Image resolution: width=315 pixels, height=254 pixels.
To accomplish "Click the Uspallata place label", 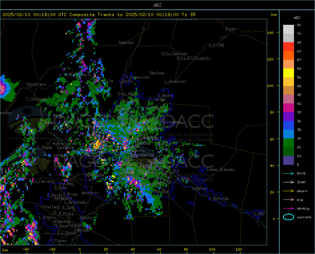I will tap(36, 84).
